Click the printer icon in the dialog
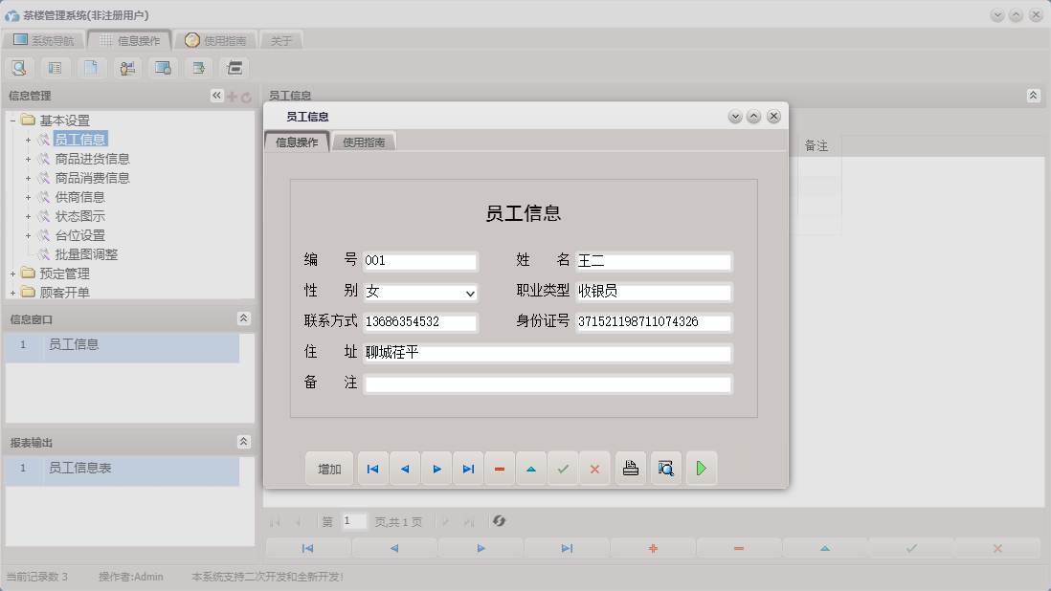The width and height of the screenshot is (1051, 591). [630, 468]
